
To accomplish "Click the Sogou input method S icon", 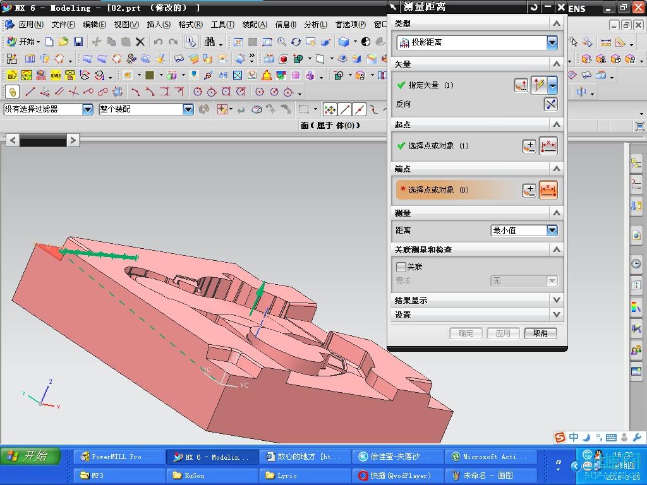I will 560,438.
